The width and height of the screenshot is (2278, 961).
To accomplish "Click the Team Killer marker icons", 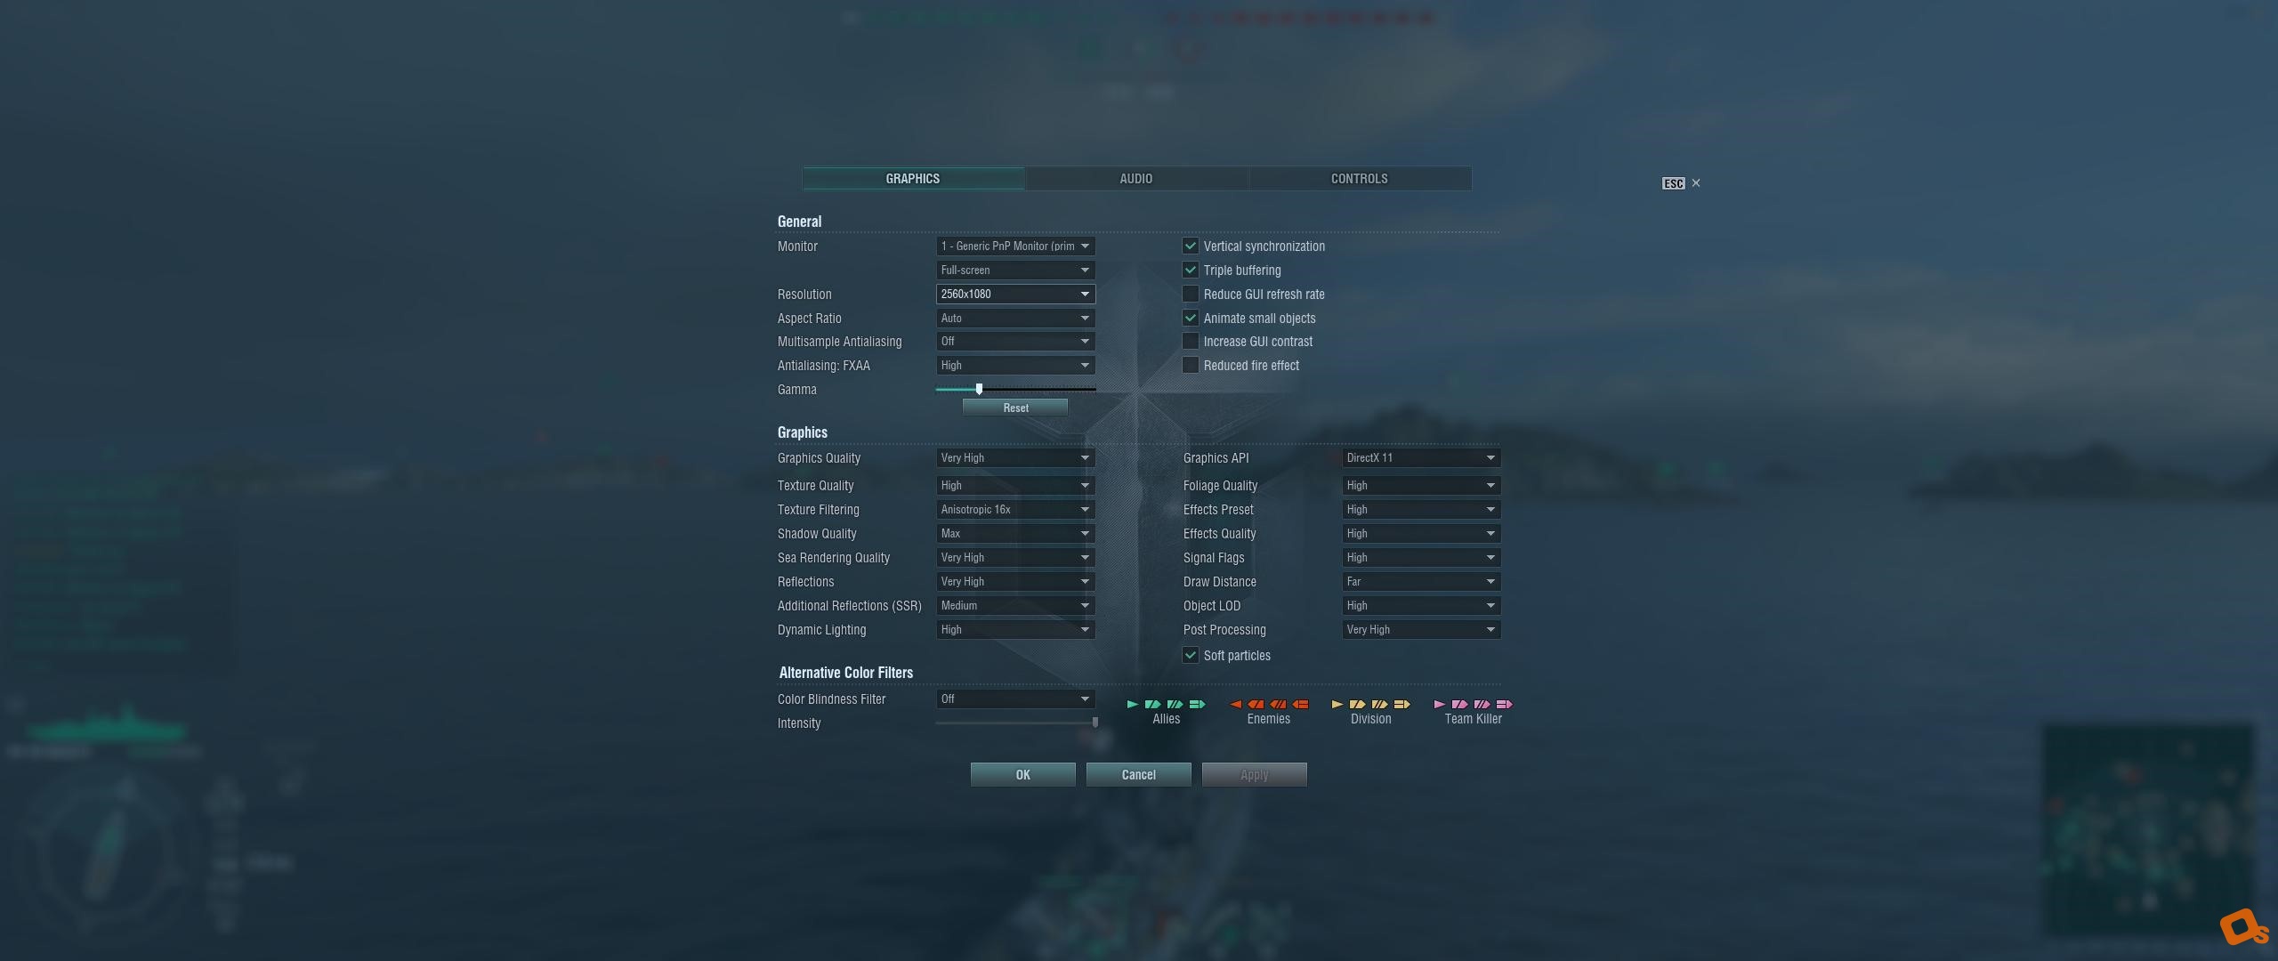I will click(1473, 704).
